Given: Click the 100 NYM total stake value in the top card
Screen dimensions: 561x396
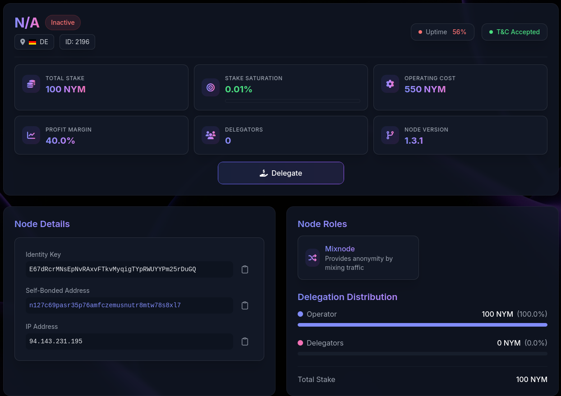Looking at the screenshot, I should pos(65,89).
